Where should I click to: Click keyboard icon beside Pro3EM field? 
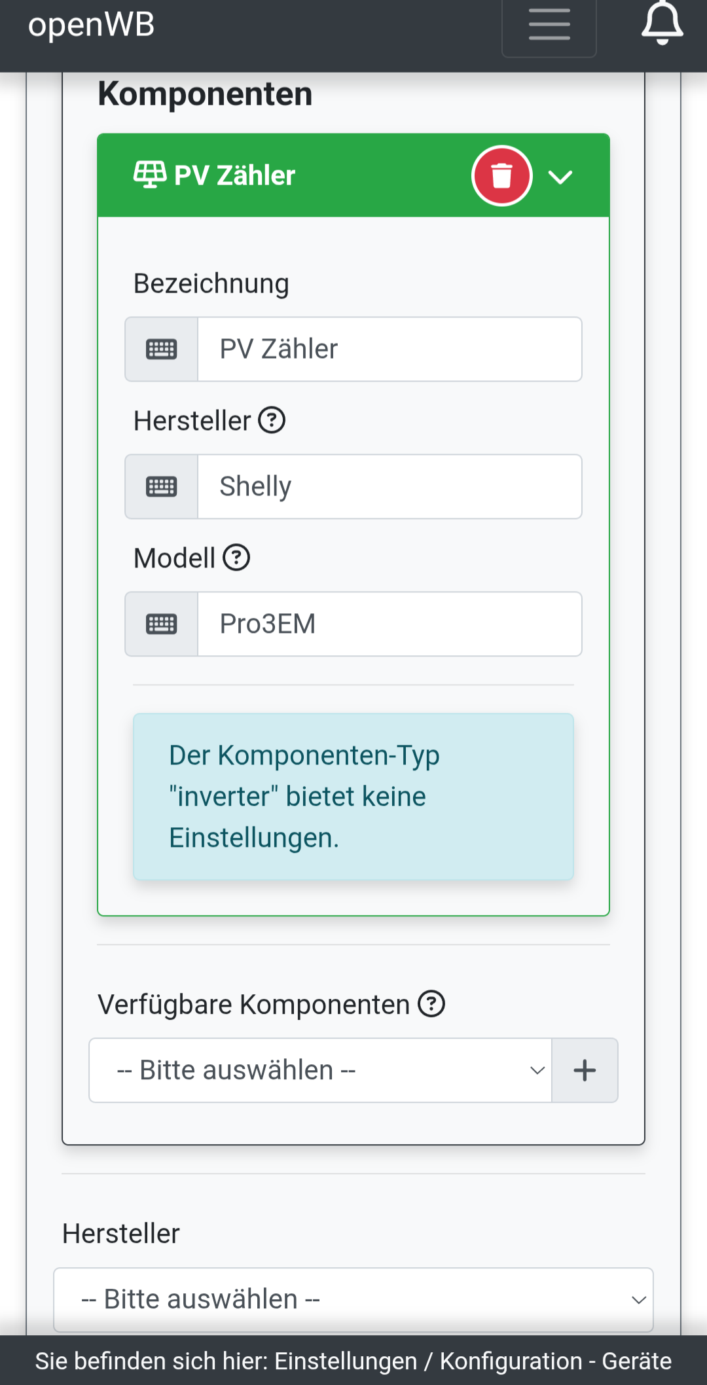tap(162, 624)
